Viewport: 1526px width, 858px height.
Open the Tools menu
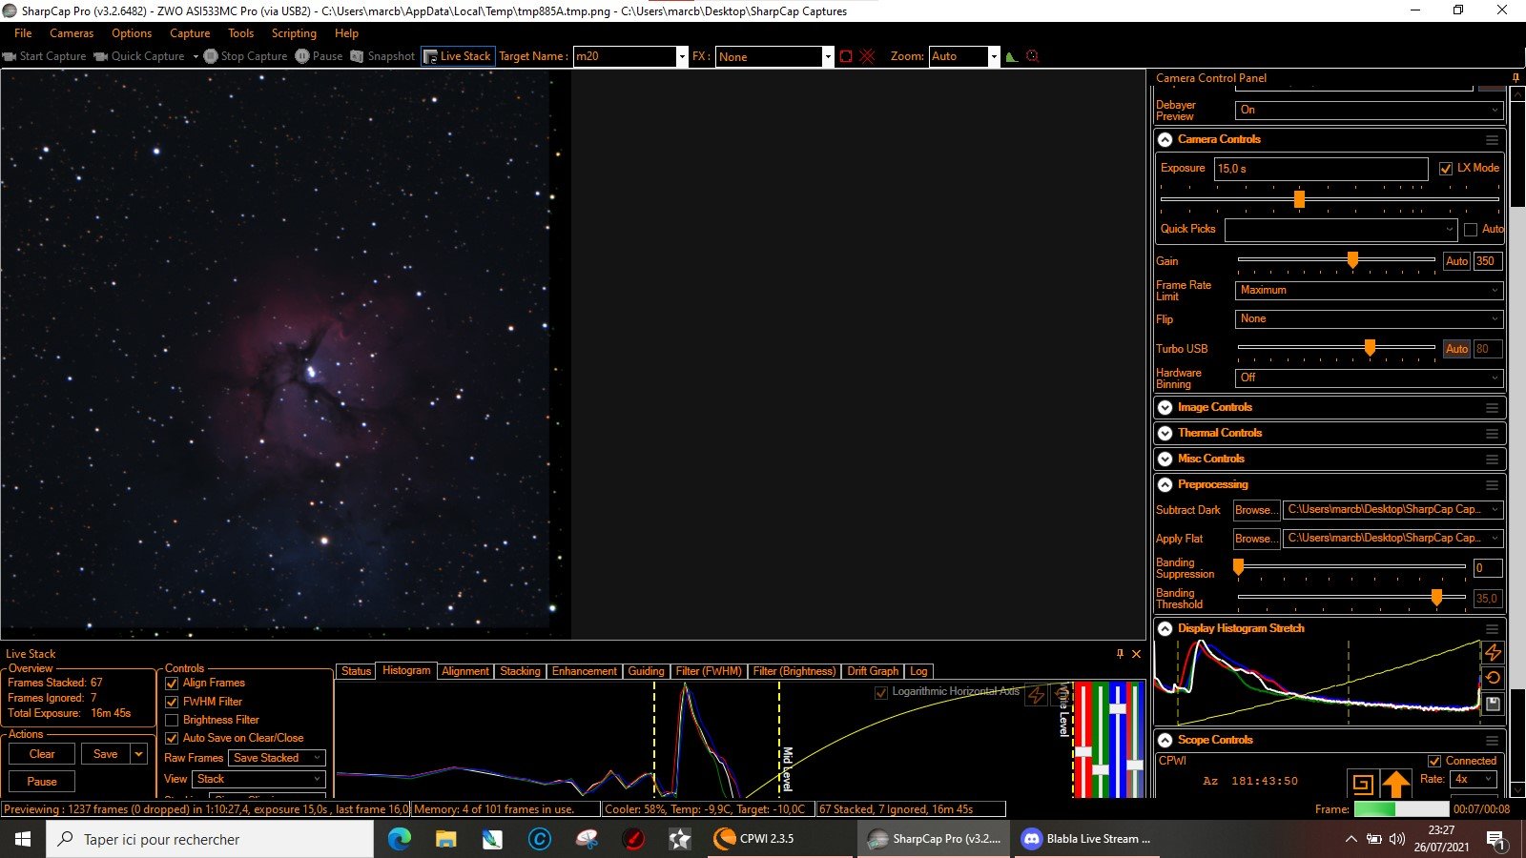[241, 33]
